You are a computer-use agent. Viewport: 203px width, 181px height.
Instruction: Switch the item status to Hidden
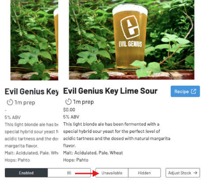point(144,173)
